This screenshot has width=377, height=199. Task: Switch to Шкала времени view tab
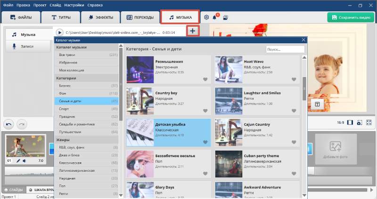click(41, 190)
